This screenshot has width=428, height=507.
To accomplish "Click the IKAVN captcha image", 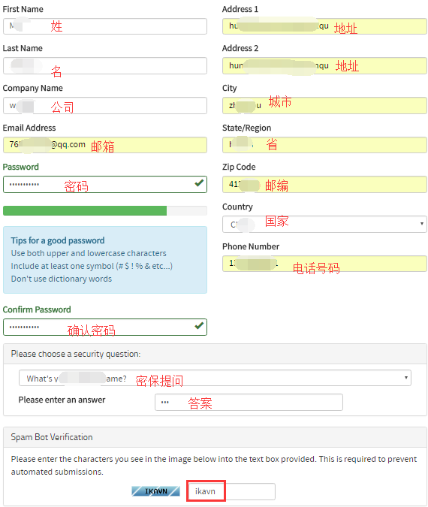I will [156, 491].
